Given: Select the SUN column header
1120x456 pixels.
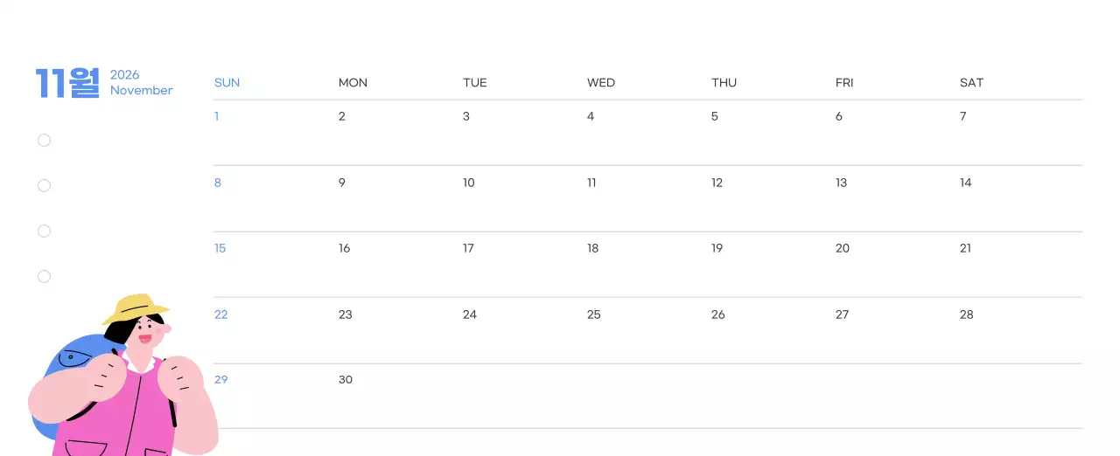Looking at the screenshot, I should point(227,83).
